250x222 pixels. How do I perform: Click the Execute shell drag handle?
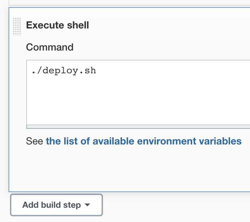(16, 26)
